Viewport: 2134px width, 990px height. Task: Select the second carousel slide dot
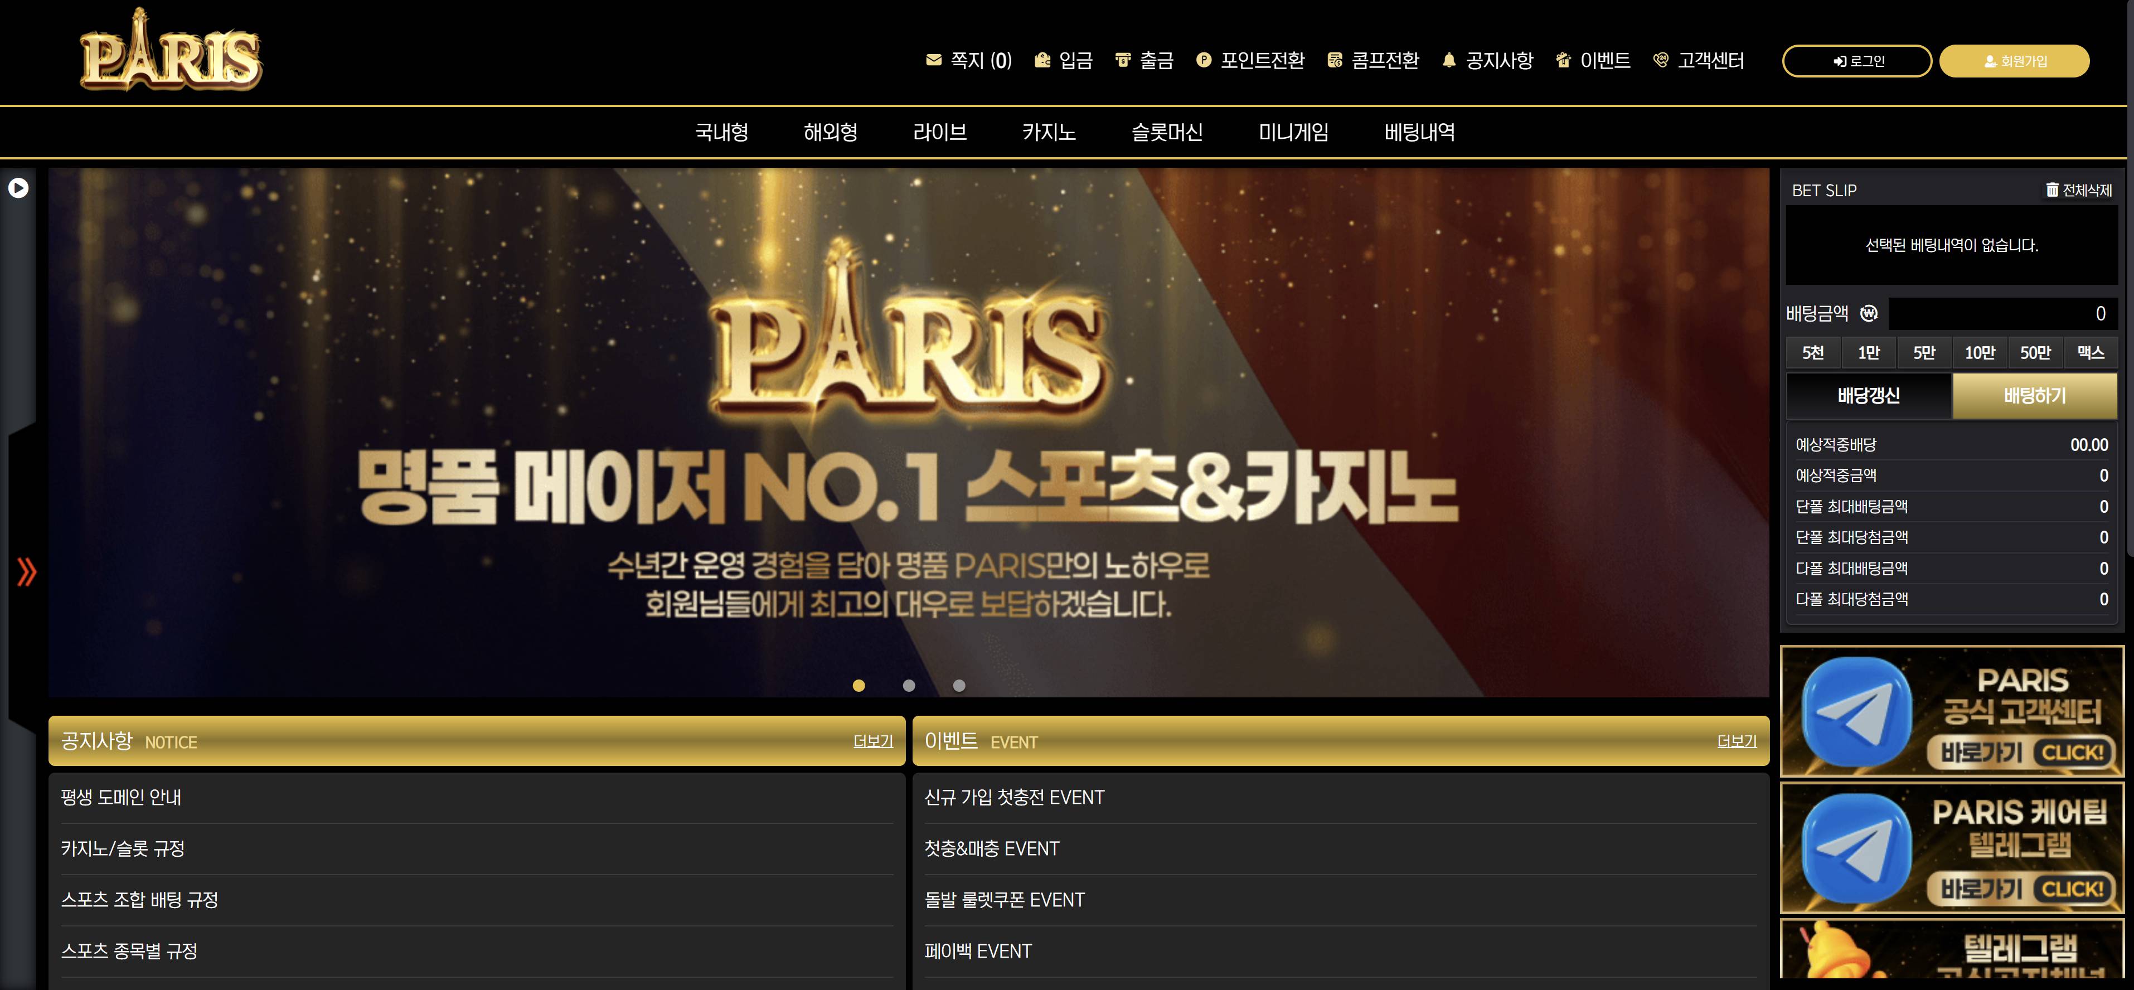[x=909, y=685]
